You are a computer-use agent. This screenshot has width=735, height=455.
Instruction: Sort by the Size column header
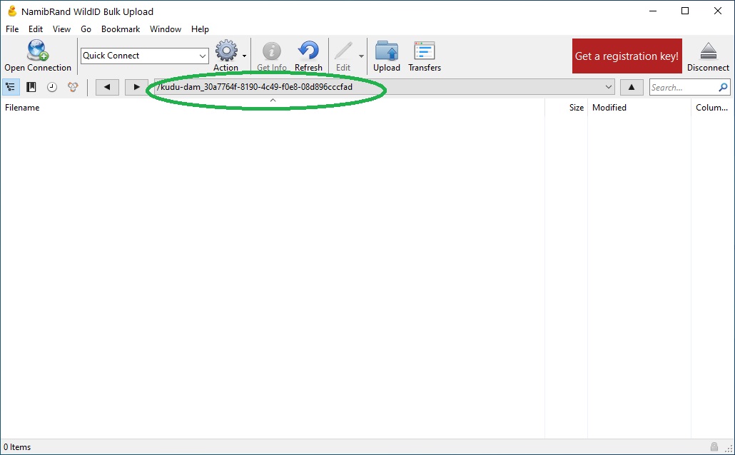pos(577,108)
